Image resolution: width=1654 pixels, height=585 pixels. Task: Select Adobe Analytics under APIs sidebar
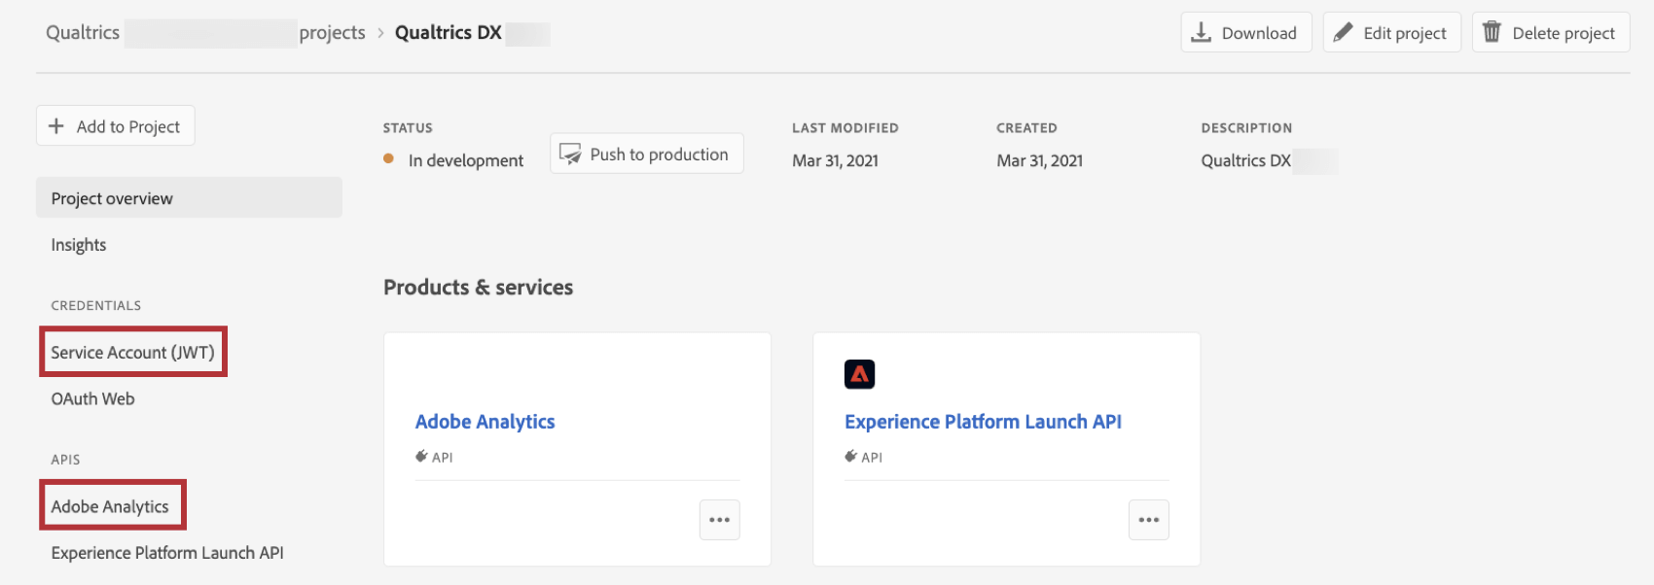tap(110, 506)
